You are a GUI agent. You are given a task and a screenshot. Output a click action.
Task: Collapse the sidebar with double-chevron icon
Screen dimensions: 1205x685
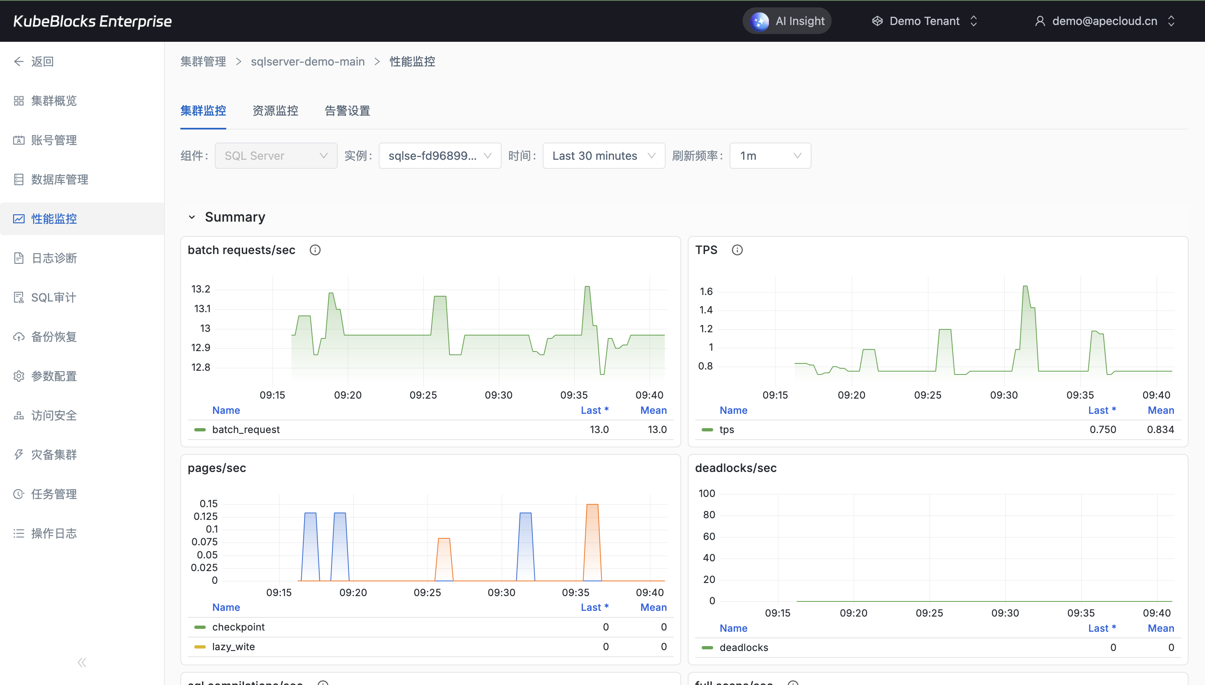point(82,662)
